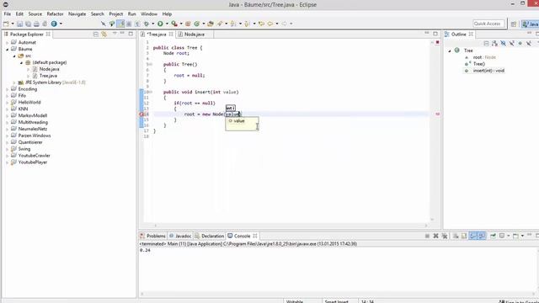Click the New file toolbar icon
The image size is (539, 303).
(6, 24)
